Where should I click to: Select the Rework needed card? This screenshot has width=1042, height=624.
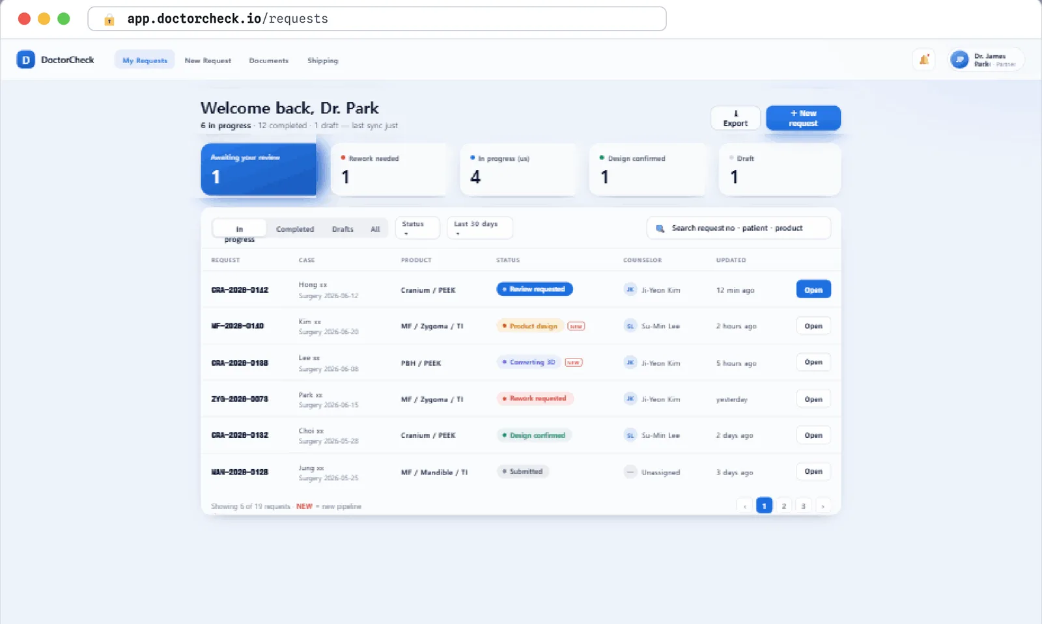[x=389, y=169]
